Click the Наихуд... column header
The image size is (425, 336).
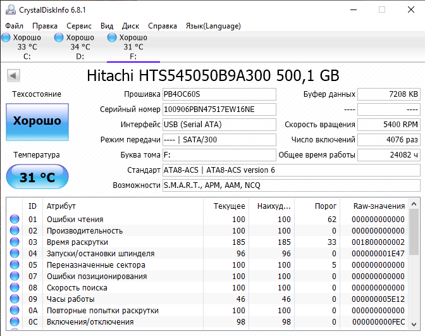271,206
